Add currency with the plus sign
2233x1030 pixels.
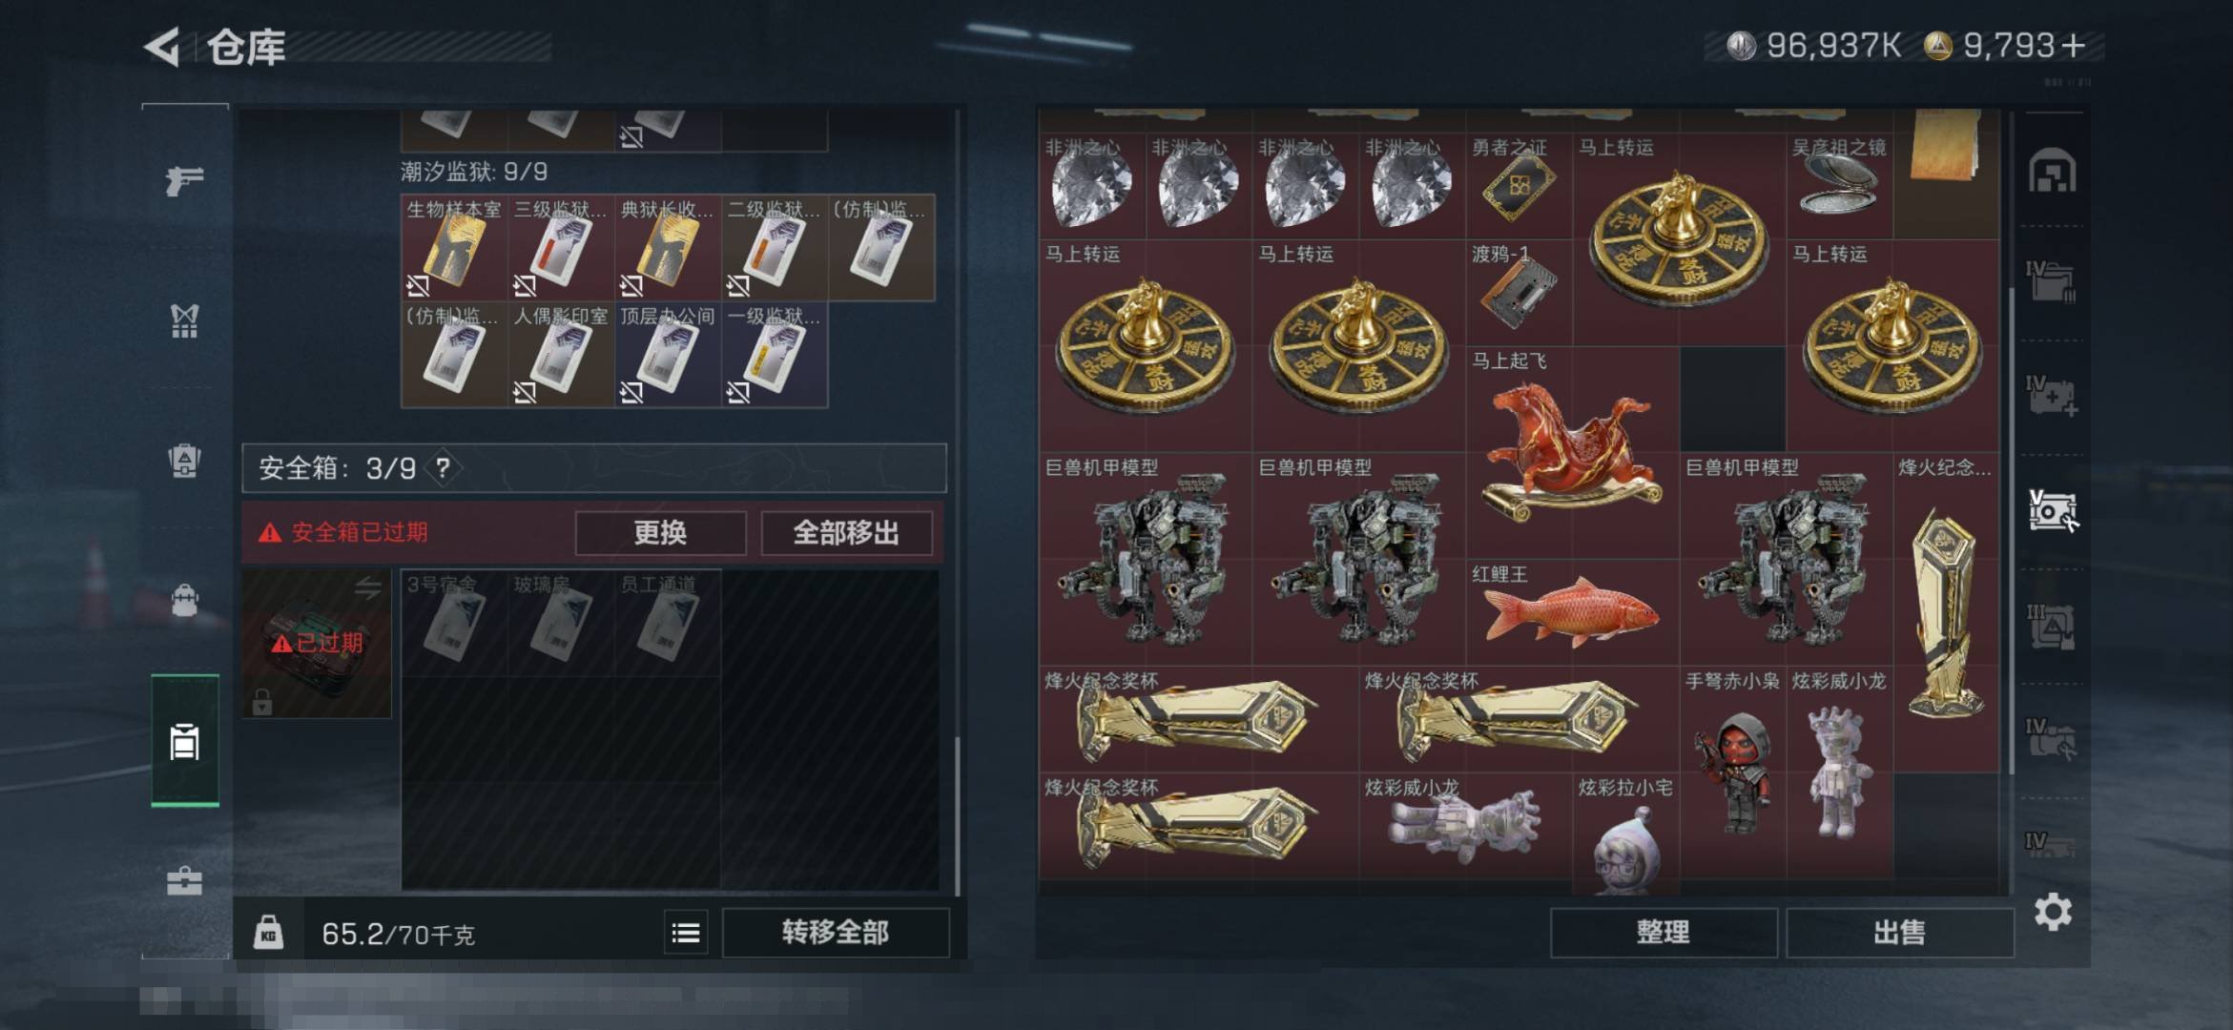(2073, 46)
